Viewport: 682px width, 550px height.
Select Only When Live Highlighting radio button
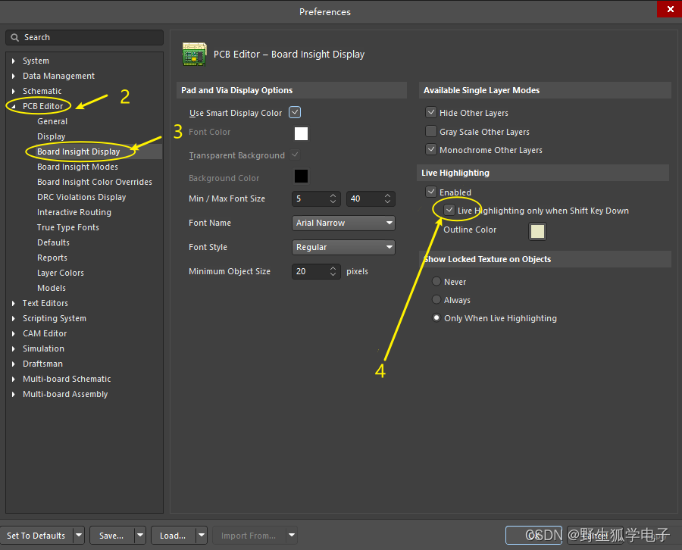pyautogui.click(x=436, y=318)
